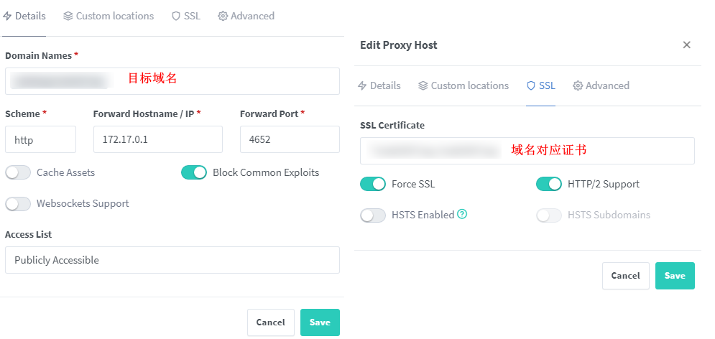
Task: Disable Block Common Exploits switch
Action: [194, 172]
